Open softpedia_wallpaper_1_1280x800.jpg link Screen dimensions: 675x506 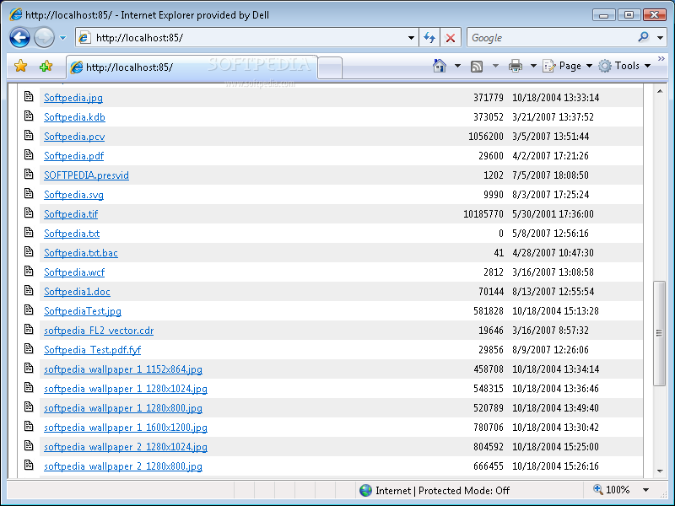point(122,408)
